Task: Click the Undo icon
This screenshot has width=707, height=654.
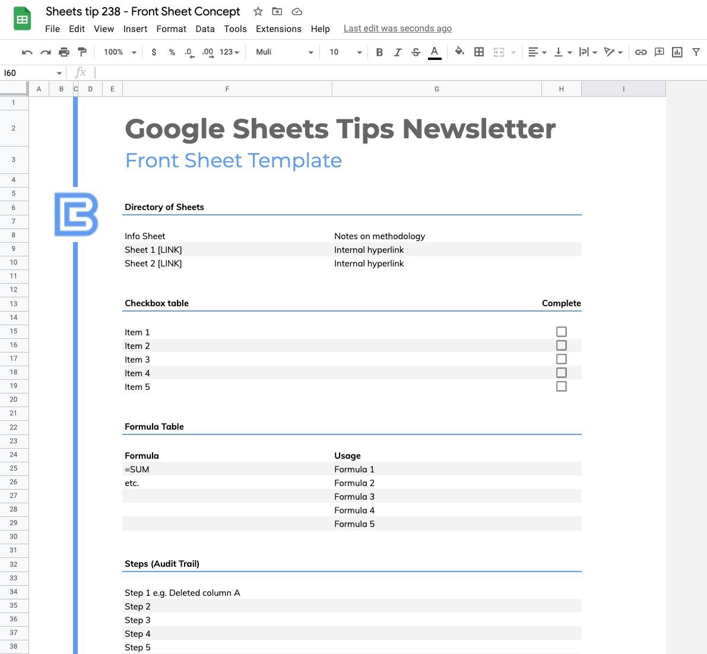Action: pos(27,52)
